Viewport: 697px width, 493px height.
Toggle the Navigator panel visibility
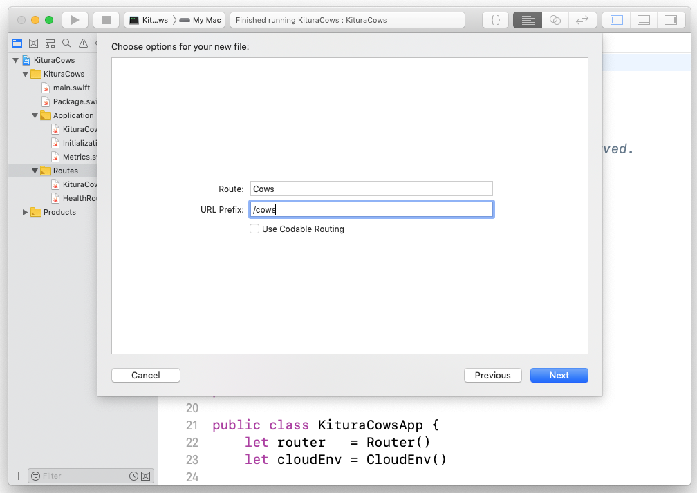616,20
